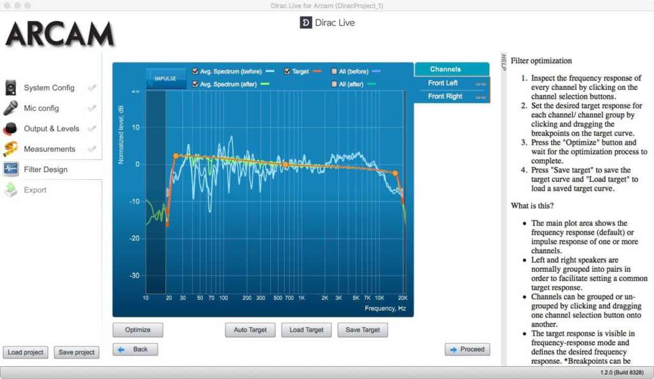This screenshot has height=379, width=654.
Task: Click the middle orange target breakpoint
Action: click(285, 165)
